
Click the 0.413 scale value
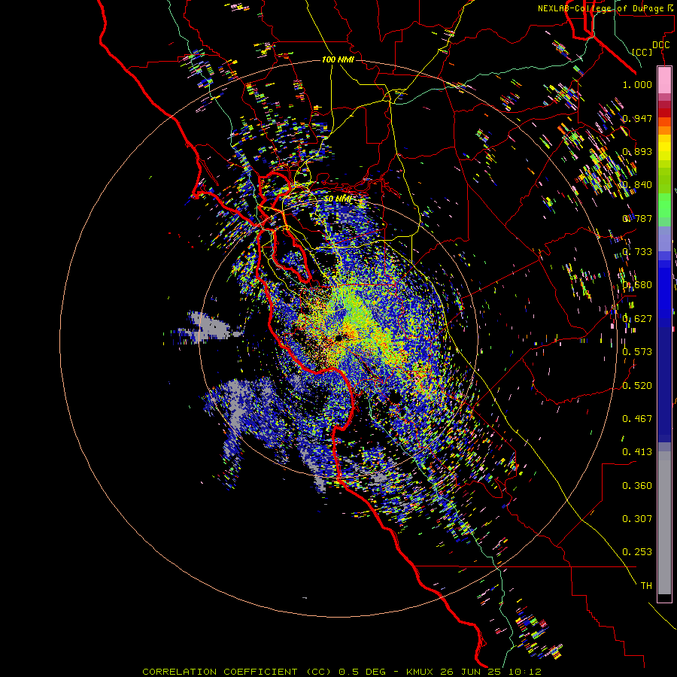(x=637, y=452)
